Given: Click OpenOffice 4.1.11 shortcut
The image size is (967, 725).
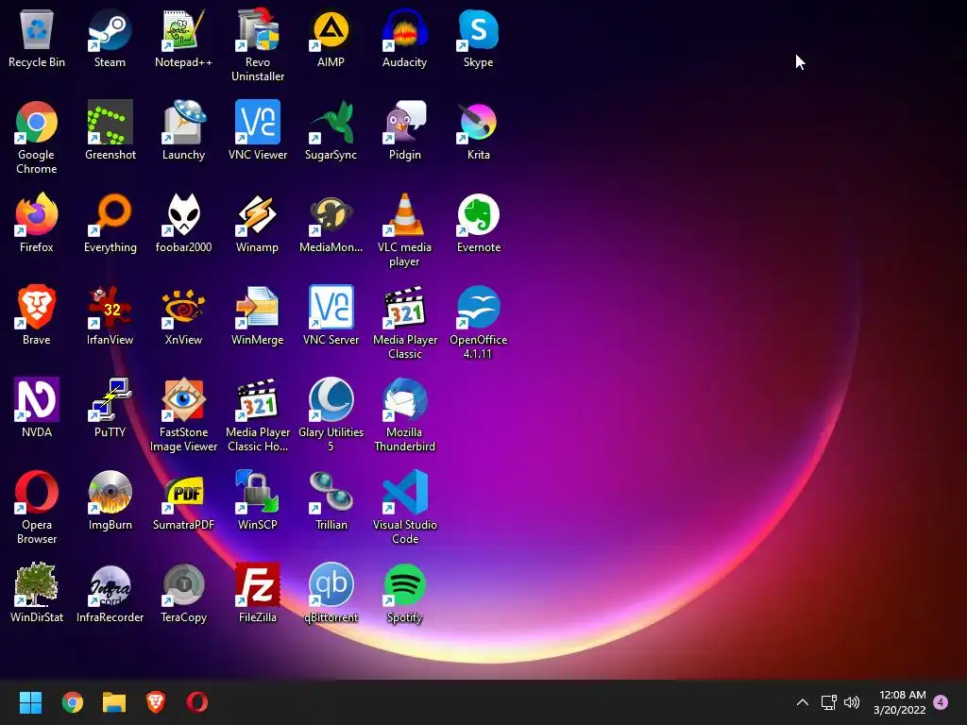Looking at the screenshot, I should pos(478,308).
